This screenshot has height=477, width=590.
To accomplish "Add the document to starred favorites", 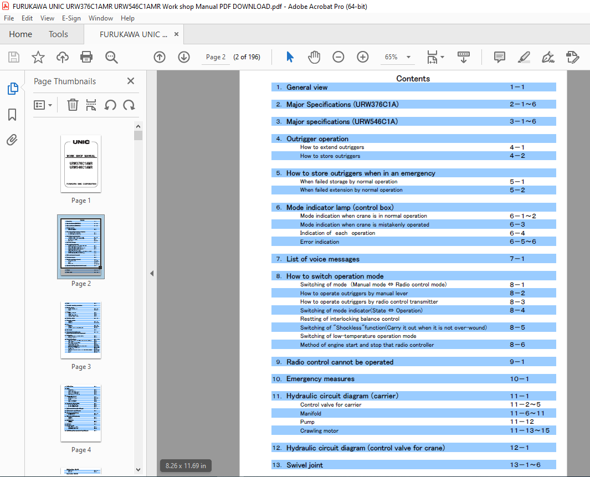I will point(38,57).
